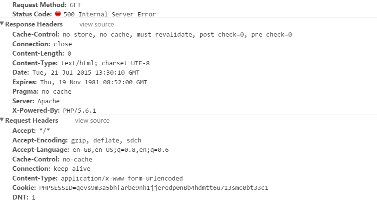Click view source beside Request Headers
Viewport: 377px width, 204px height.
(92, 121)
